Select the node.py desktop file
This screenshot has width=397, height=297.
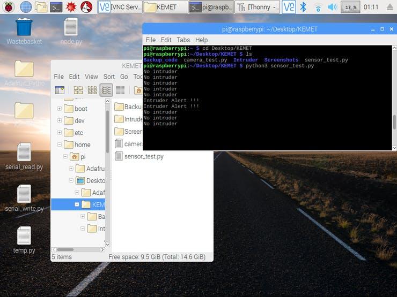point(71,32)
